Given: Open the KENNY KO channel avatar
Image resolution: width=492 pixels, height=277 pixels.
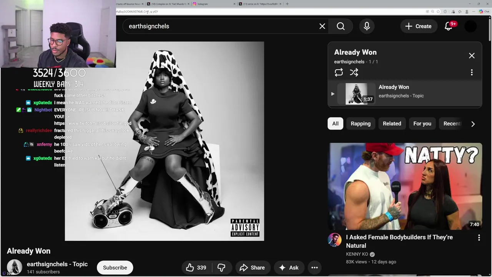Looking at the screenshot, I should tap(334, 240).
